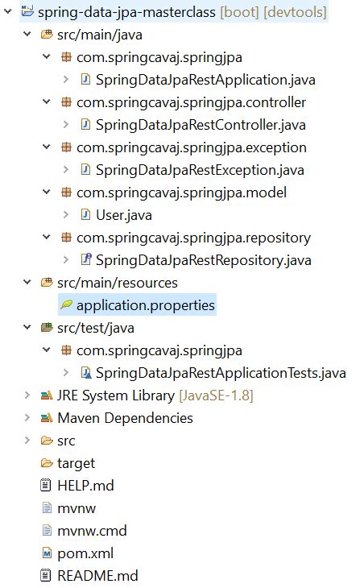Collapse the com.springcavaj.springjpa.repository package

coord(47,237)
